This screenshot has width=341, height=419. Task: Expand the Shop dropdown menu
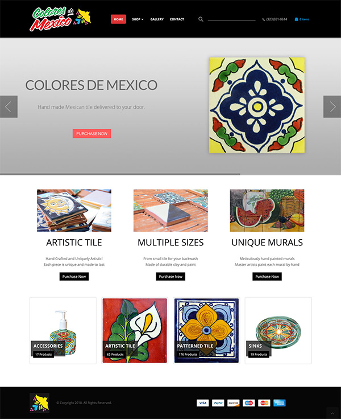coord(138,19)
